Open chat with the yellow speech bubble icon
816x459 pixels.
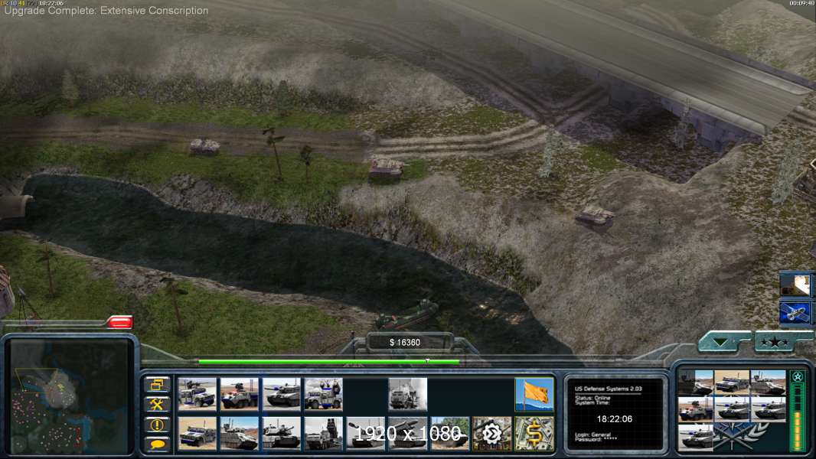tap(157, 444)
